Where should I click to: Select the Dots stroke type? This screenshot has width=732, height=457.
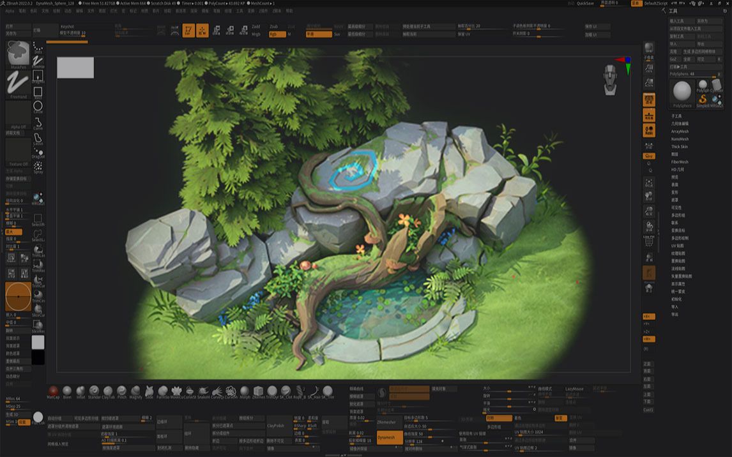[38, 48]
